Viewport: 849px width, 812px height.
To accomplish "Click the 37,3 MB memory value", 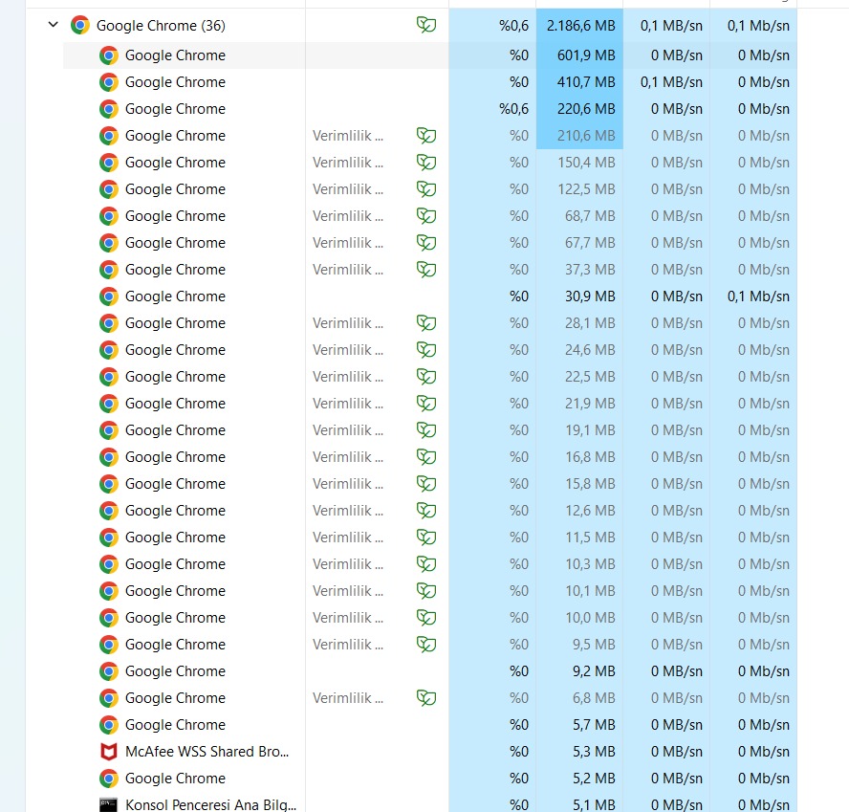I will point(590,270).
